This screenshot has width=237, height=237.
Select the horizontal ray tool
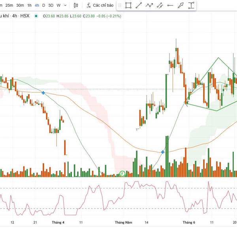tap(170, 6)
